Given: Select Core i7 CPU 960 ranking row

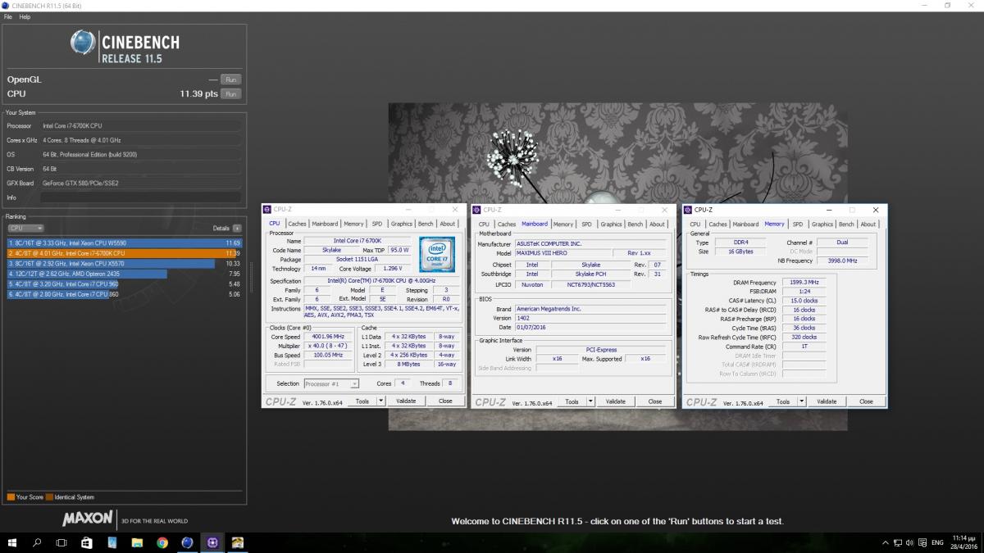Looking at the screenshot, I should [124, 283].
